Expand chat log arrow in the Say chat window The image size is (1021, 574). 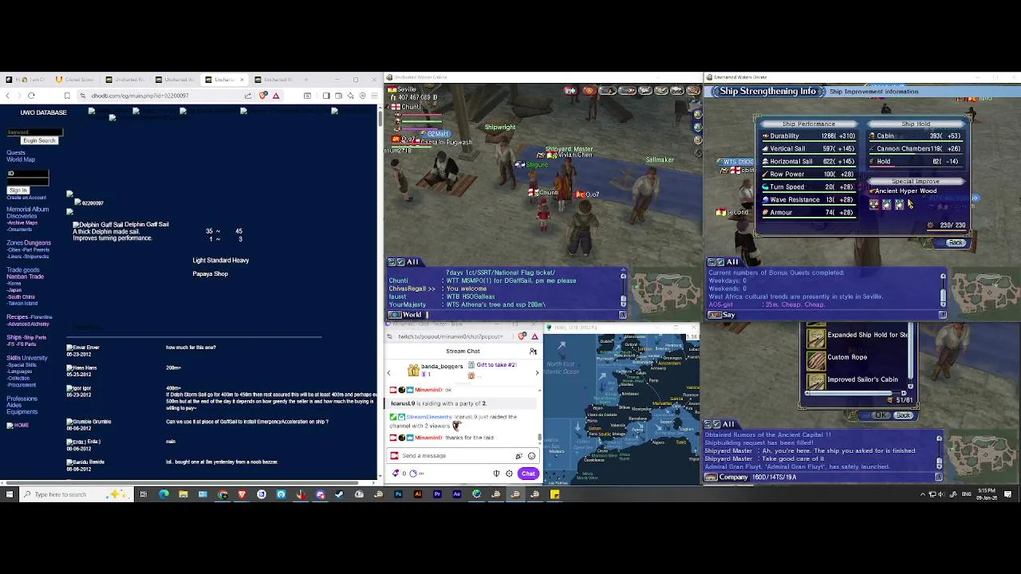pos(943,315)
